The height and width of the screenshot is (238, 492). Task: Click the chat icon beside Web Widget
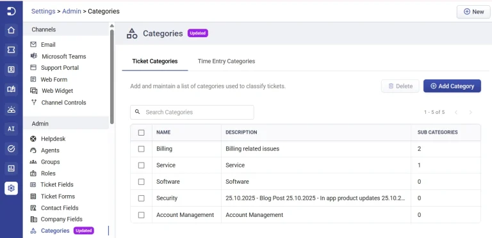[x=33, y=91]
